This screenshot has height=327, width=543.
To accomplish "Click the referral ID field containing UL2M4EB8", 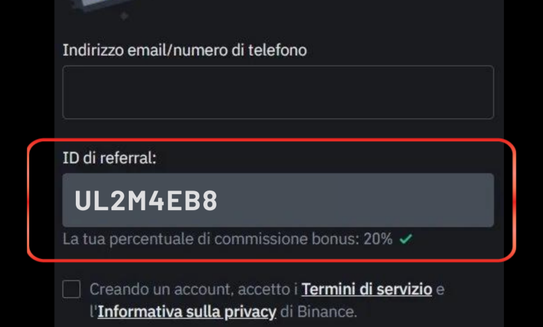I will pyautogui.click(x=278, y=200).
